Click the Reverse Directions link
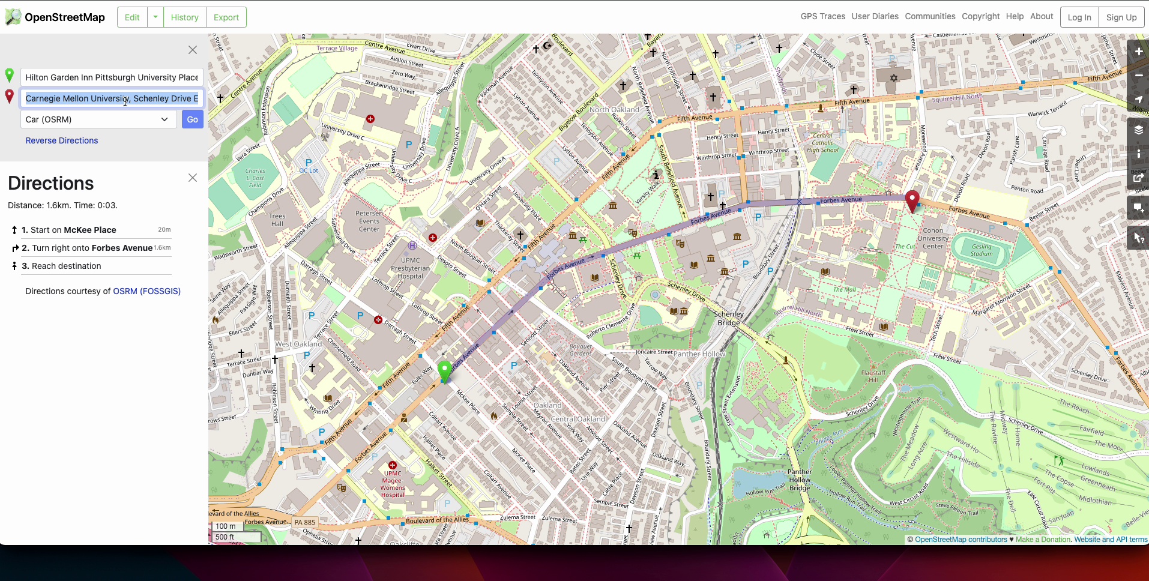The height and width of the screenshot is (581, 1149). click(62, 140)
